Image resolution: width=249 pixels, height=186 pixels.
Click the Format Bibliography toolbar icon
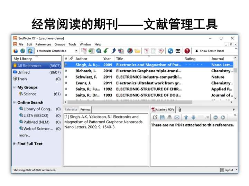[x=154, y=51]
